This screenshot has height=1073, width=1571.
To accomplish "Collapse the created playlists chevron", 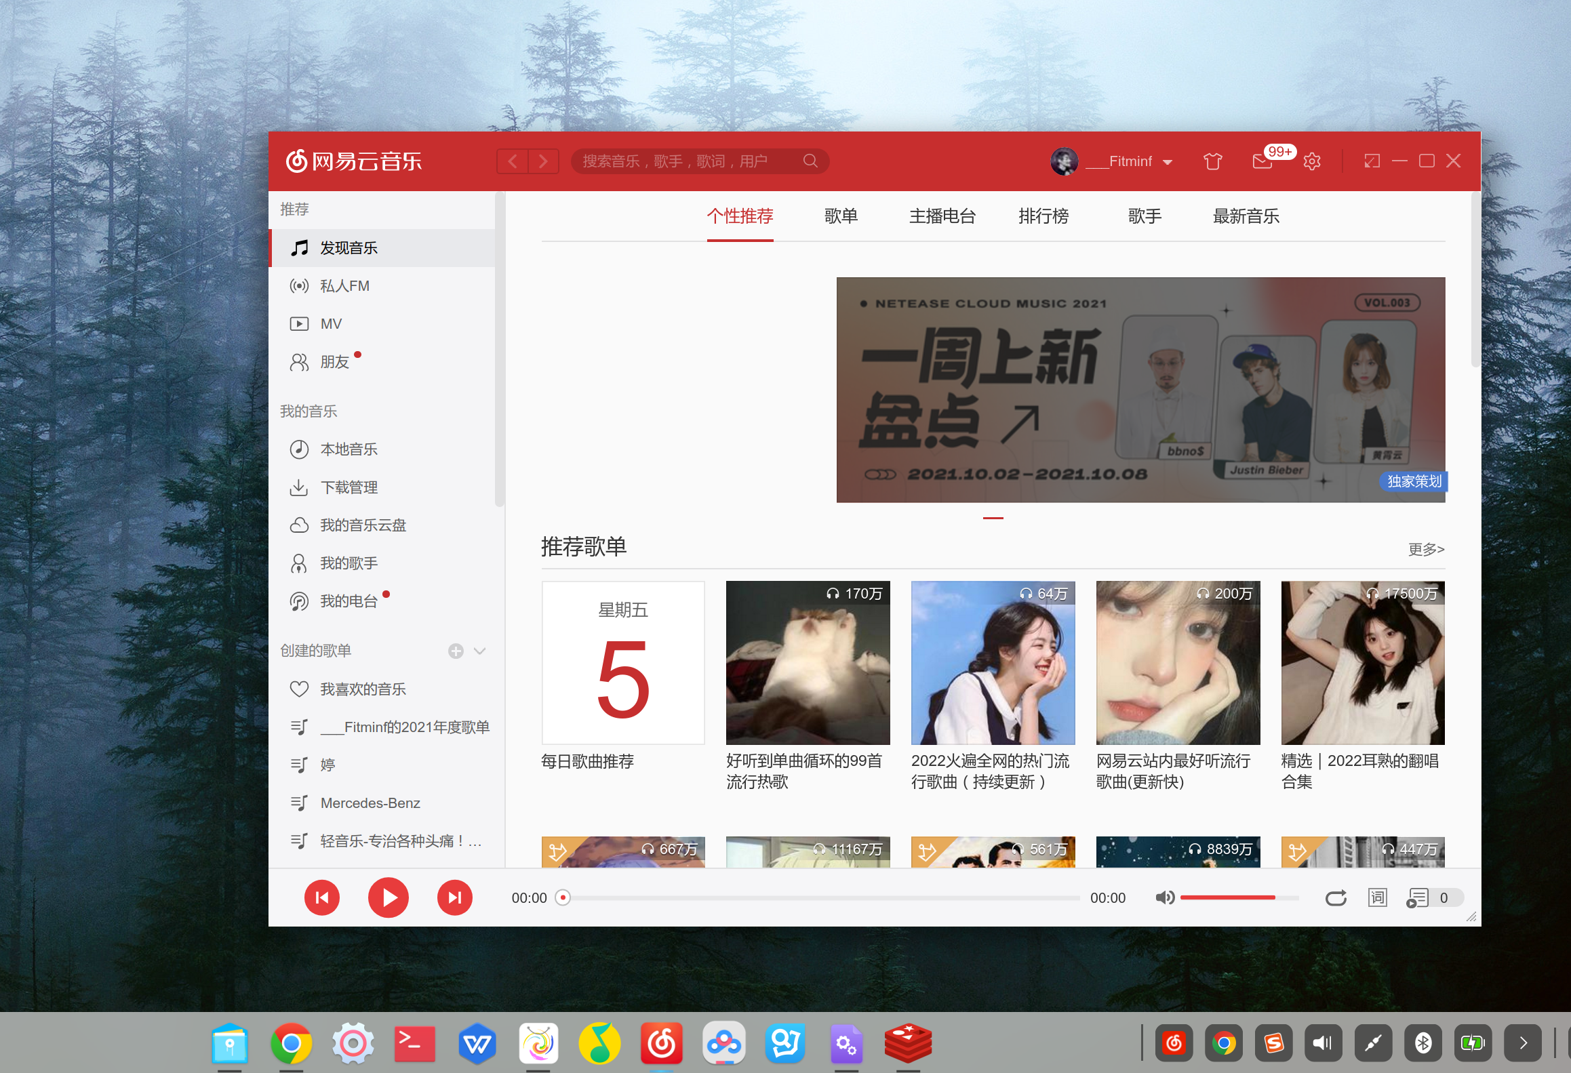I will 480,651.
